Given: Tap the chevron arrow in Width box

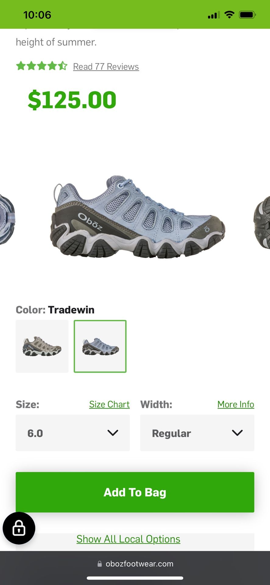Looking at the screenshot, I should pos(237,433).
